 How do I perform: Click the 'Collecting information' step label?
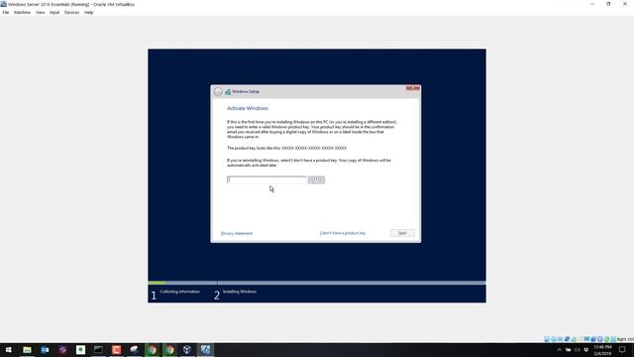point(180,292)
